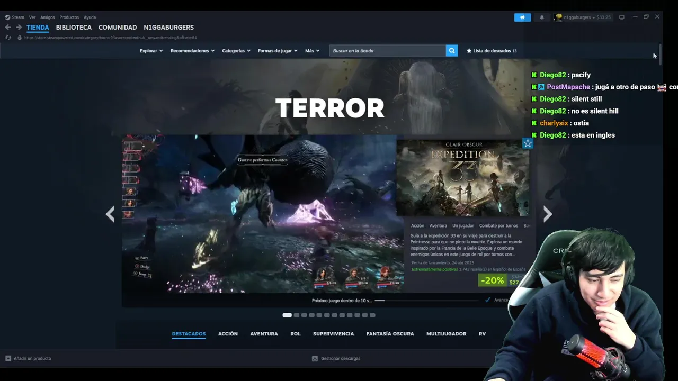Click the account avatar picture in the title bar
678x381 pixels.
pyautogui.click(x=558, y=17)
